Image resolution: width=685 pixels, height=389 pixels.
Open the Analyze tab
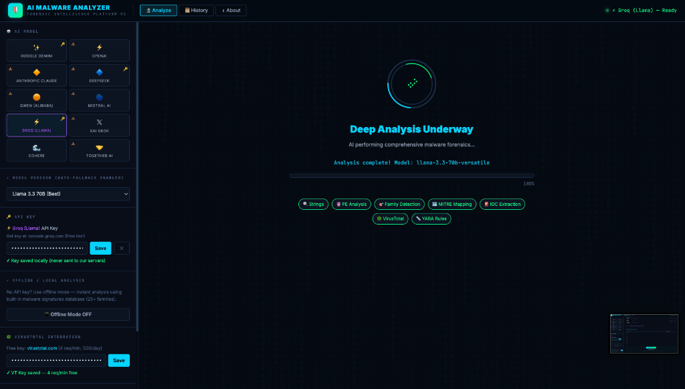coord(158,10)
